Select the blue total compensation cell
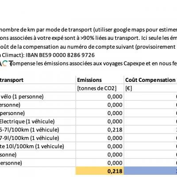The image size is (177, 177). (150, 171)
